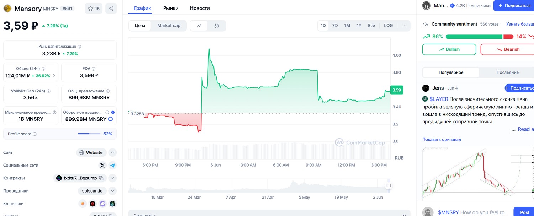Open the Рынки tab
This screenshot has height=216, width=534.
click(x=171, y=8)
